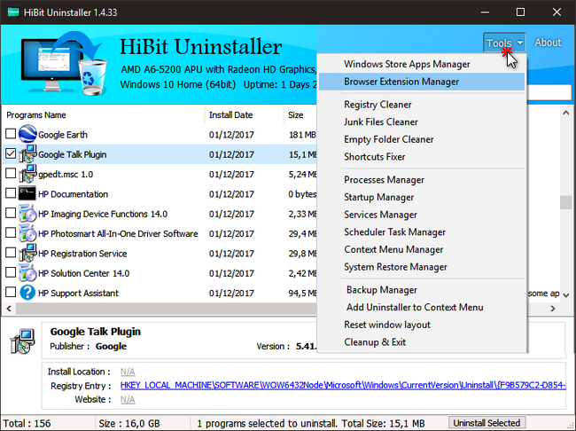The width and height of the screenshot is (576, 431).
Task: Click the Total : 156 status bar entry
Action: coord(27,423)
